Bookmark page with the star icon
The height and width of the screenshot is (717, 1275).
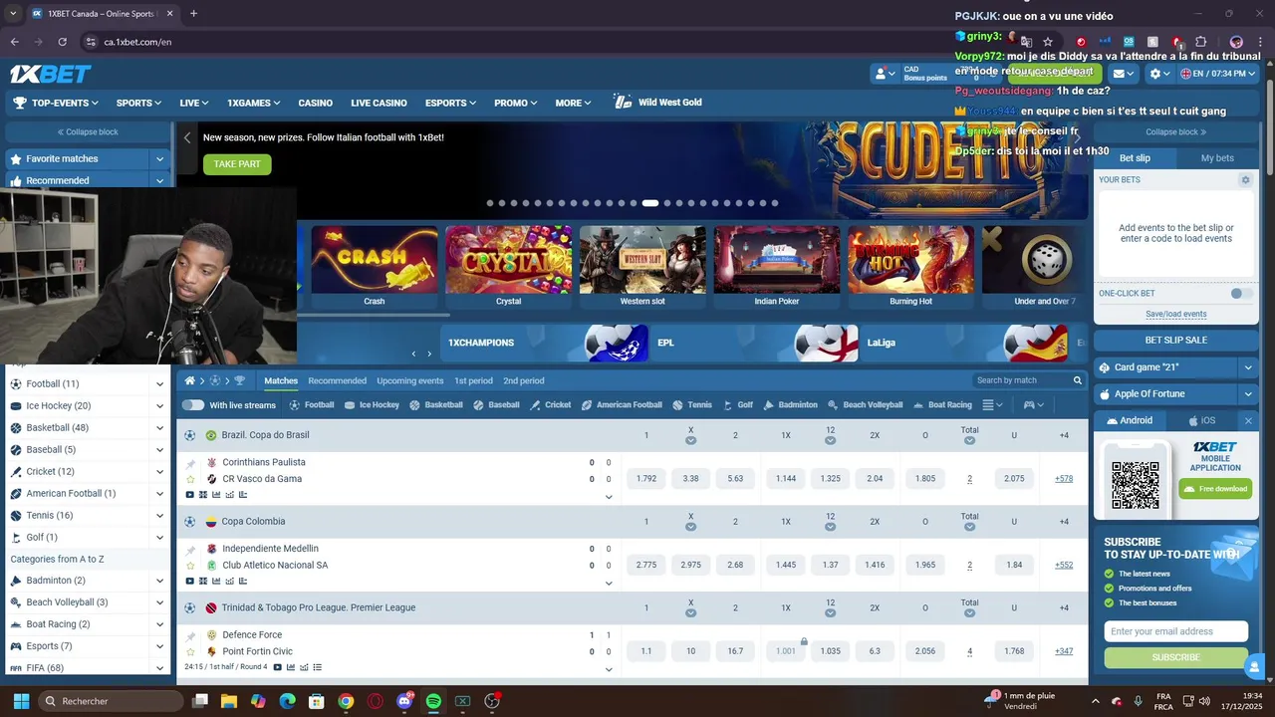(1048, 42)
